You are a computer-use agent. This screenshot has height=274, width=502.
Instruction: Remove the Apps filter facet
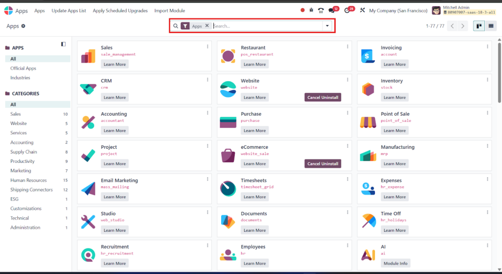pos(207,25)
